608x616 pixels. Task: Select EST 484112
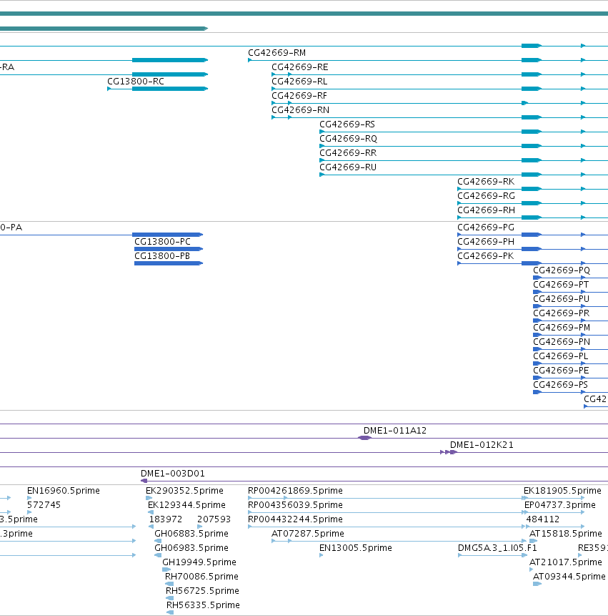click(x=542, y=519)
